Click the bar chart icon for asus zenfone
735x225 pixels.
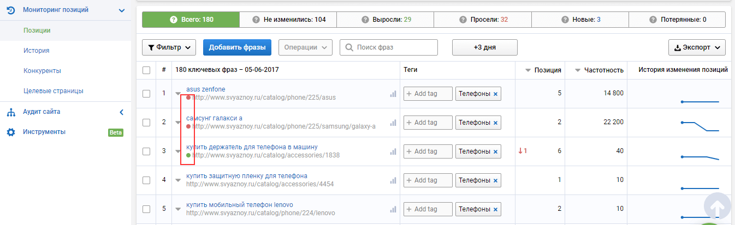(x=393, y=94)
